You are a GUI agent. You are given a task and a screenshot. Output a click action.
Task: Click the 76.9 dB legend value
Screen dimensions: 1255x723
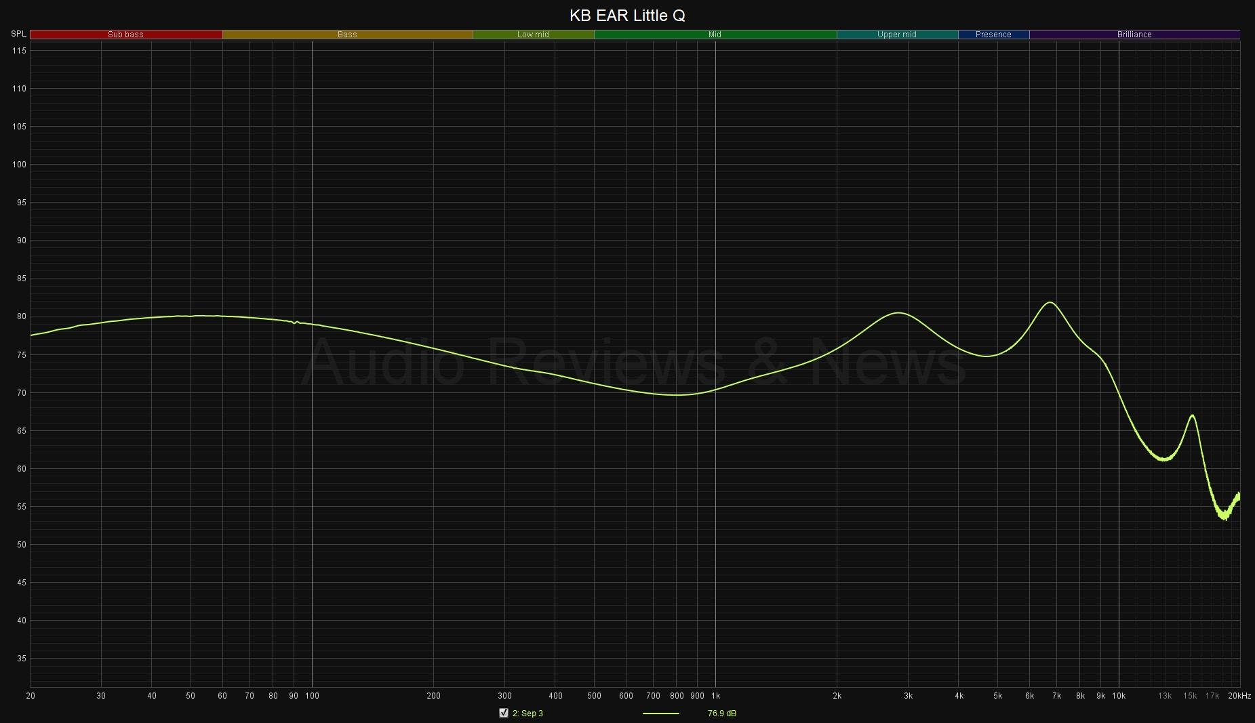pos(721,713)
